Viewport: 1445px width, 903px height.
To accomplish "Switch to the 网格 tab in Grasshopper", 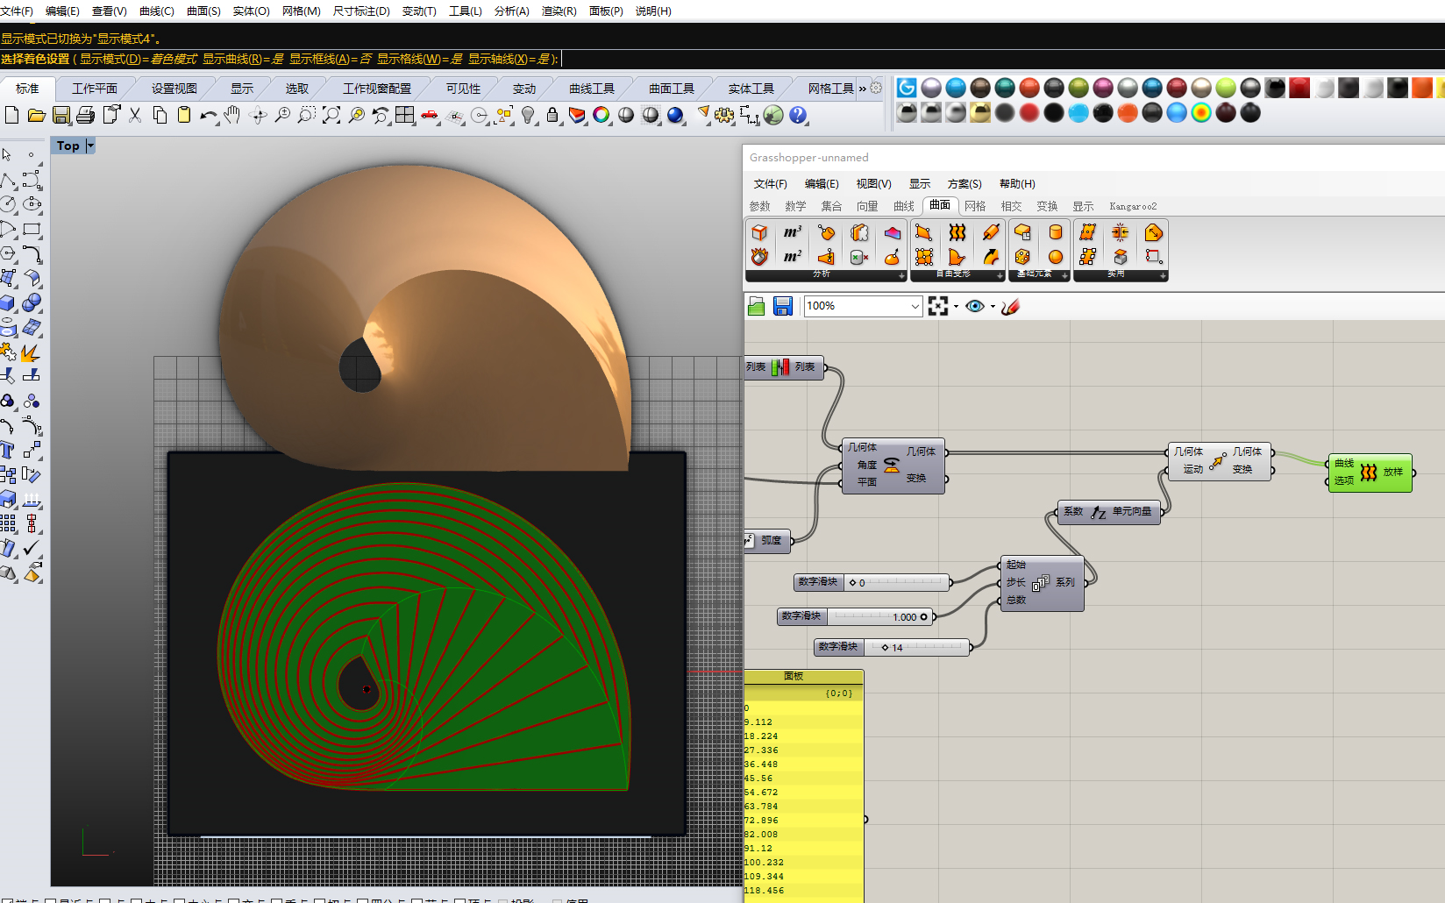I will click(975, 206).
